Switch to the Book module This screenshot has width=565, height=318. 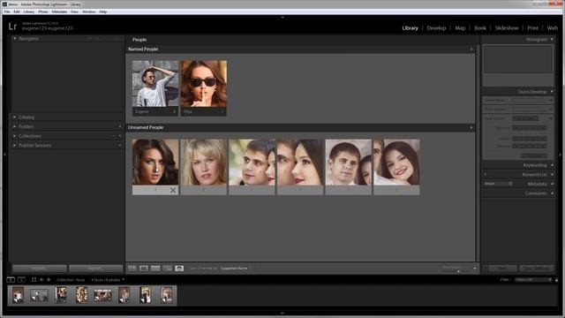(x=480, y=28)
